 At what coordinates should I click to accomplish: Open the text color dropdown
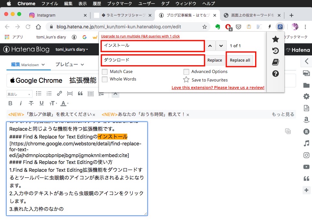coord(65,103)
